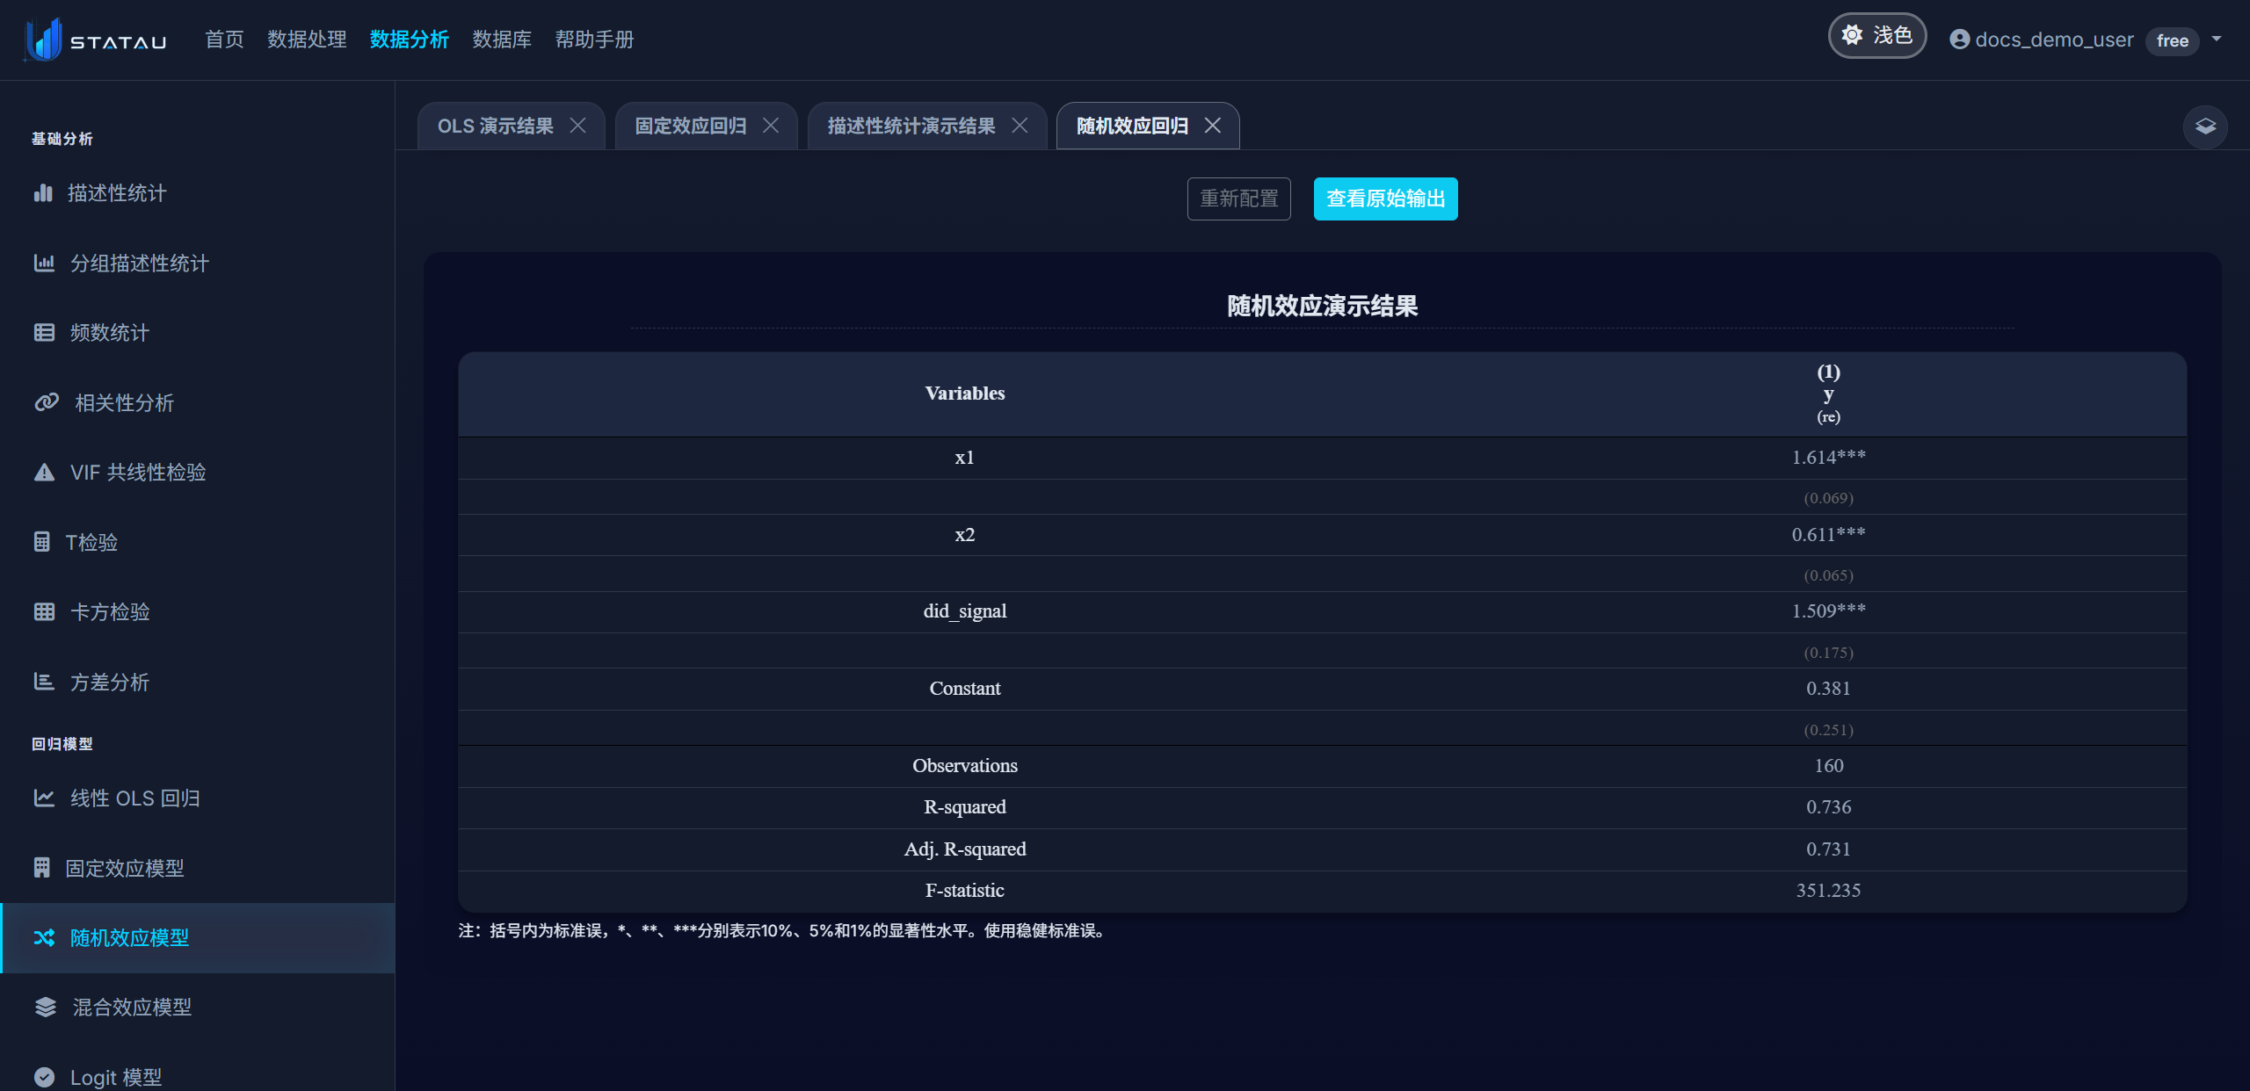The image size is (2250, 1091).
Task: Click the Adj. R-squared value 0.731
Action: pos(1828,849)
